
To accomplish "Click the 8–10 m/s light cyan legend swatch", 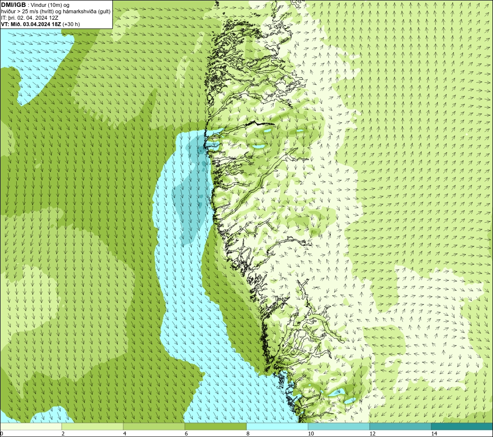I will point(277,427).
